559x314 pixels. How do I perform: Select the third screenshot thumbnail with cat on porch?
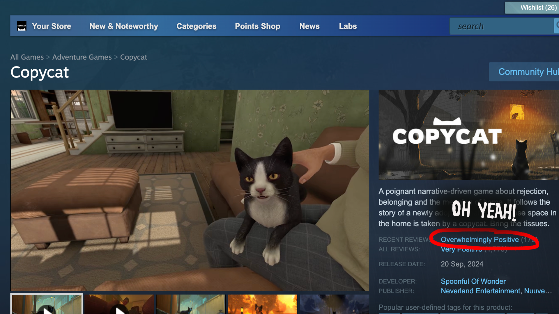[x=191, y=304]
